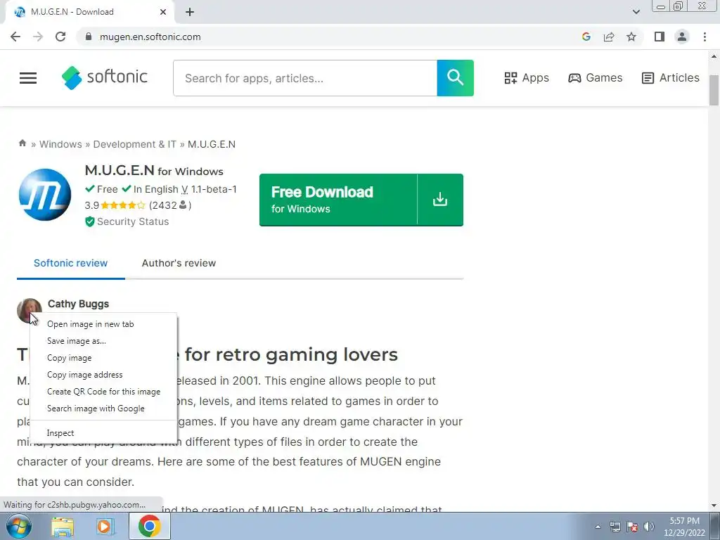Screen dimensions: 720x540
Task: Click the network tray icon
Action: (x=615, y=527)
